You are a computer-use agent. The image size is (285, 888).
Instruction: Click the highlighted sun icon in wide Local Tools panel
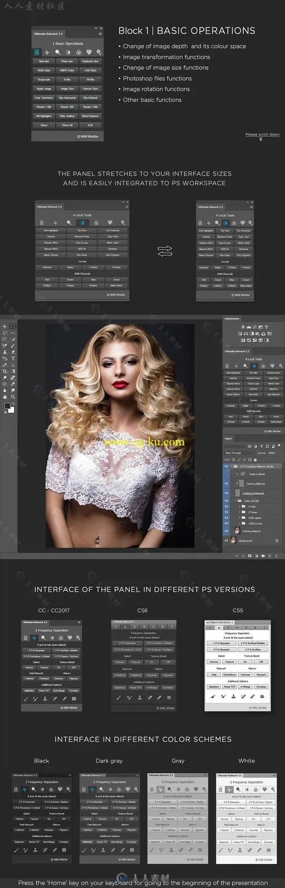click(x=82, y=223)
